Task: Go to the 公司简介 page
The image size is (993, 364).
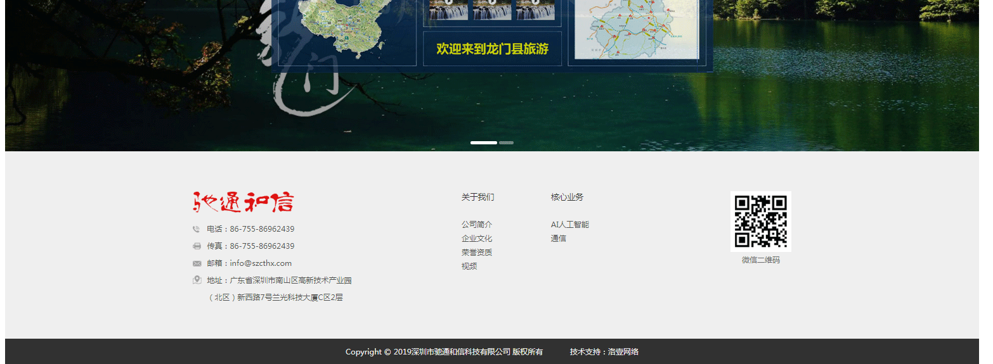Action: [476, 225]
